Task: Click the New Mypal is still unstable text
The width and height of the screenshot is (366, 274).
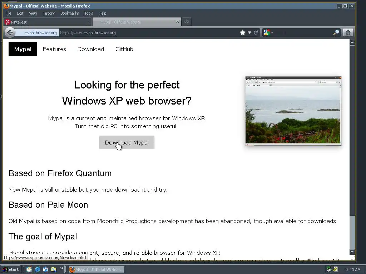Action: tap(88, 190)
